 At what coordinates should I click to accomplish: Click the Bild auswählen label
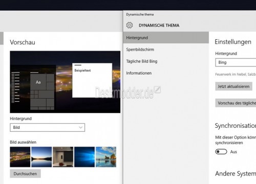[x=23, y=142]
